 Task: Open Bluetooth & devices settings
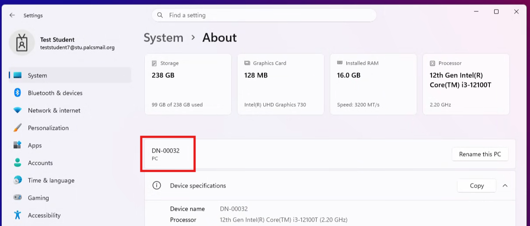[x=70, y=93]
